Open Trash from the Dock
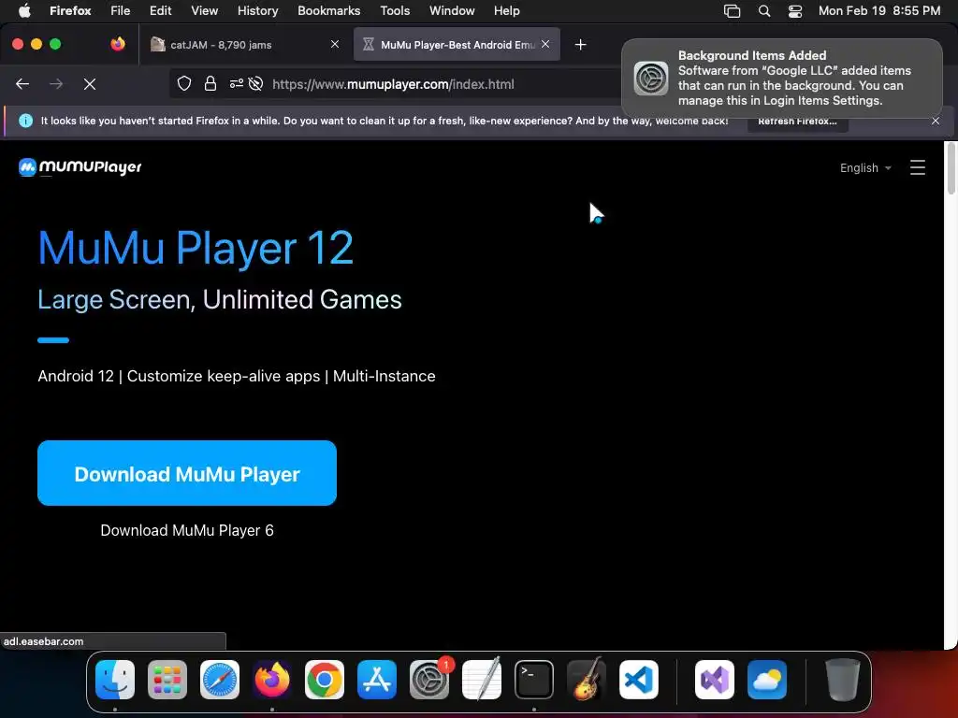The width and height of the screenshot is (958, 718). [x=843, y=679]
